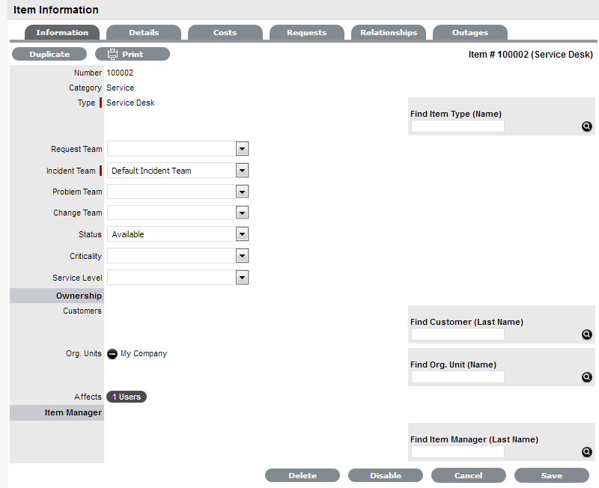The height and width of the screenshot is (488, 599).
Task: Click the Cancel button
Action: tap(469, 475)
